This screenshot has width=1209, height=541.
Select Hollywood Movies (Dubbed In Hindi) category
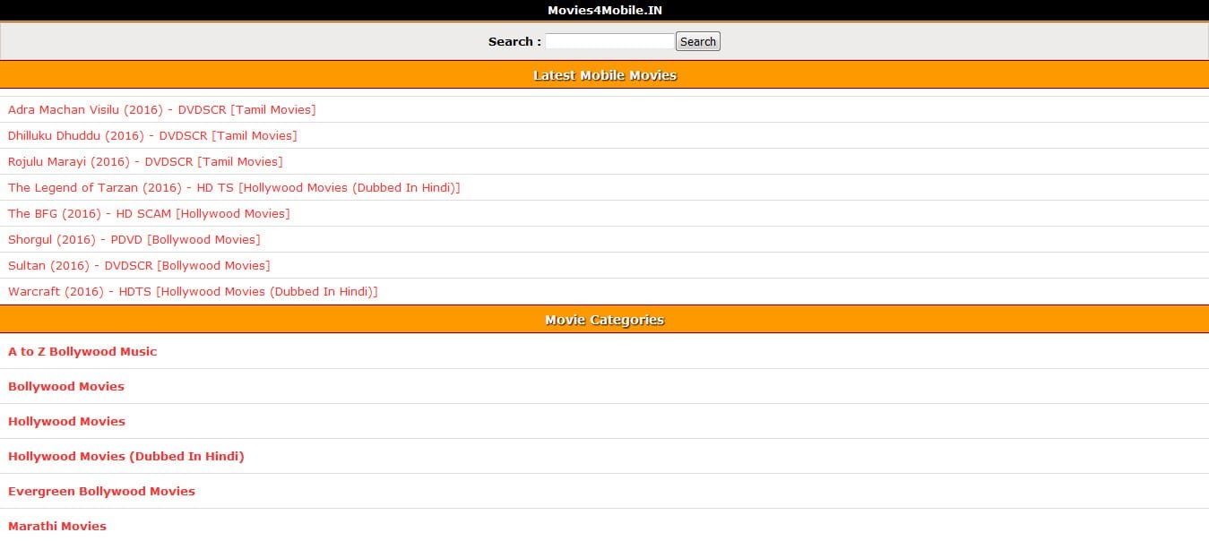point(126,456)
